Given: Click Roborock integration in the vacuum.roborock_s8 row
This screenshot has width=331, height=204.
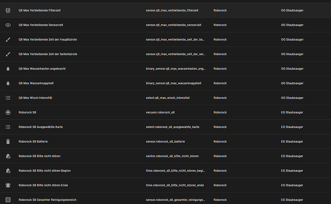Looking at the screenshot, I should pyautogui.click(x=220, y=113).
